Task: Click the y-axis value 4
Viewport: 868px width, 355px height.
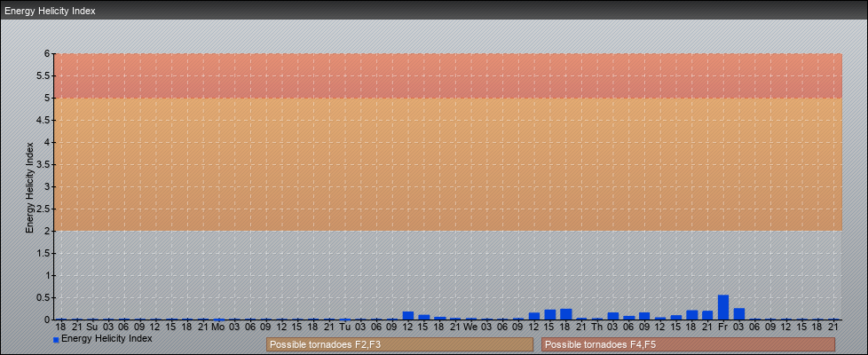Action: [48, 142]
